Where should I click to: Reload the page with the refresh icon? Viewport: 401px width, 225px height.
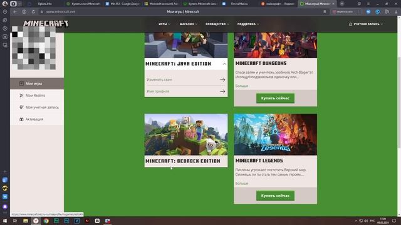tap(33, 12)
